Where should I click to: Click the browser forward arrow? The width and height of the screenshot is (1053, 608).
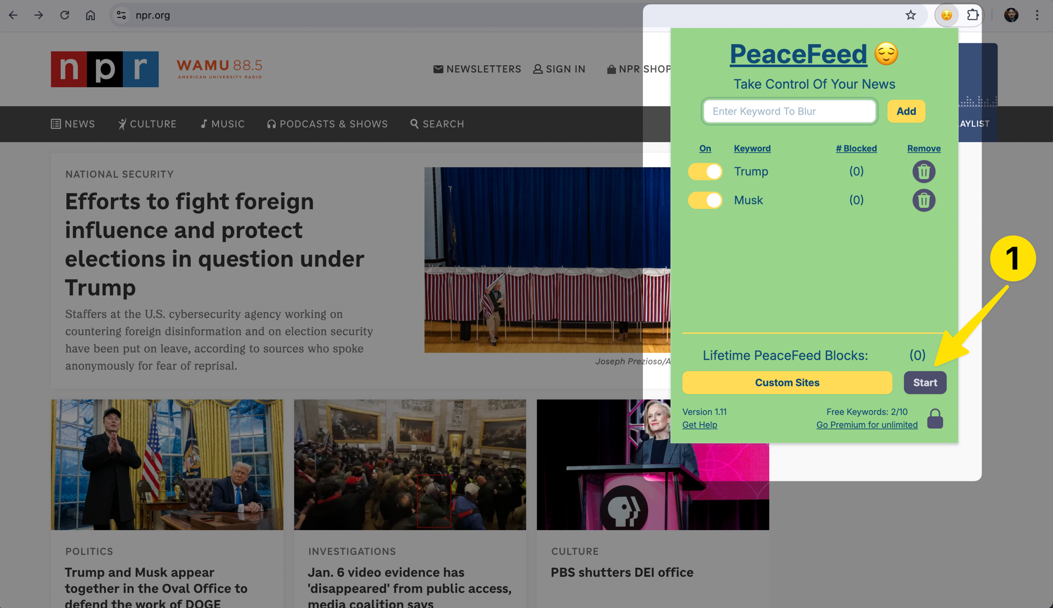click(x=38, y=15)
